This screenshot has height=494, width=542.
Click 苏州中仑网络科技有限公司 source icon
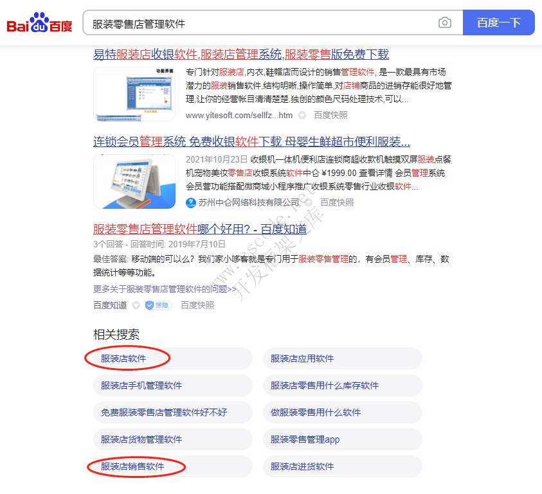pos(191,202)
